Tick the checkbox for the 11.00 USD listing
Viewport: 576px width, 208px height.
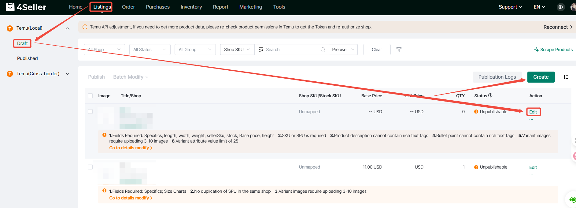90,167
